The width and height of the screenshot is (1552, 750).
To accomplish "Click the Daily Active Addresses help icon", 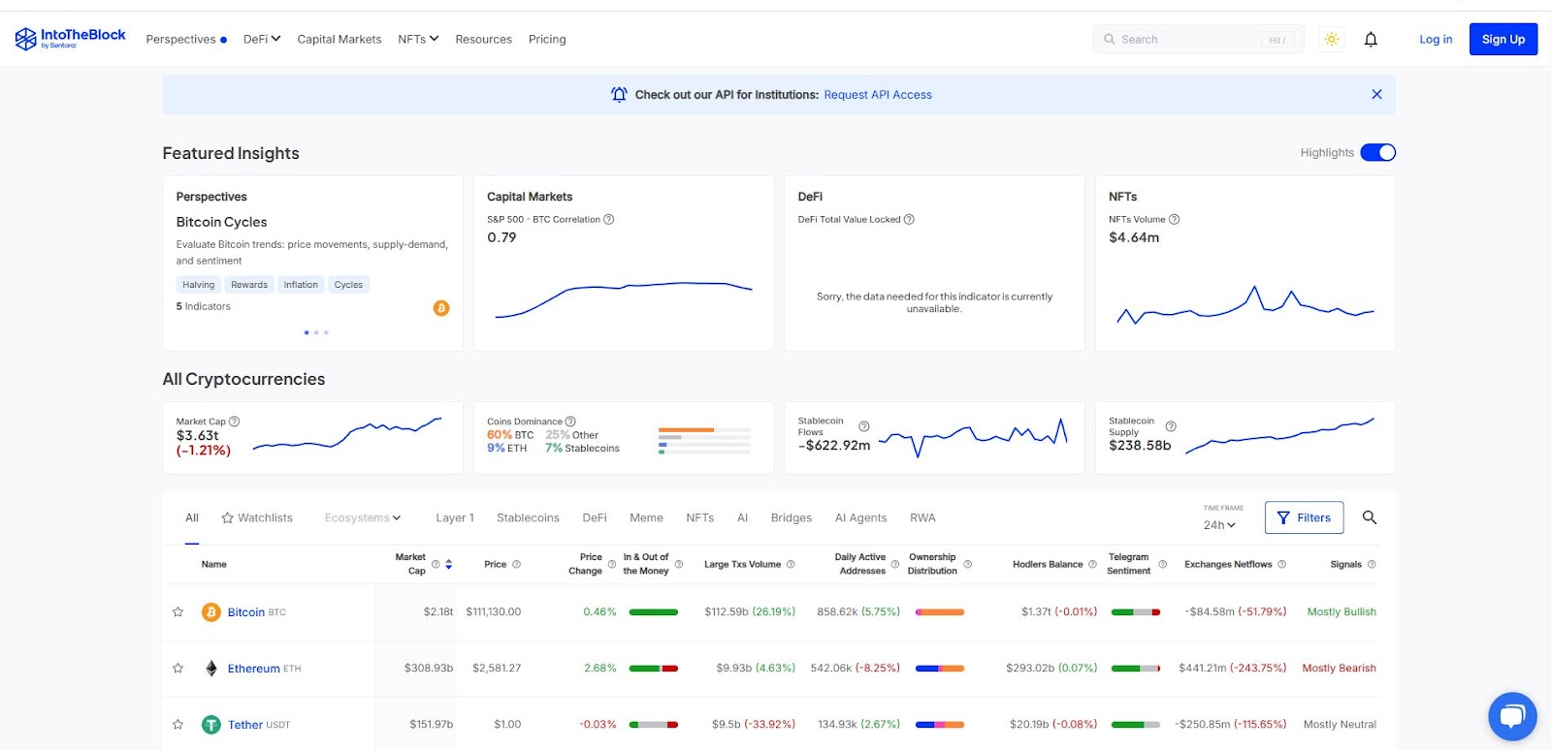I will (x=895, y=564).
